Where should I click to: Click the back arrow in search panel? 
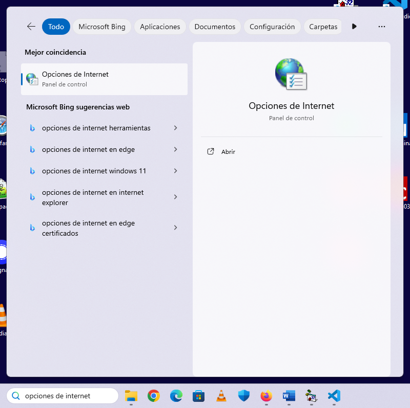click(31, 27)
